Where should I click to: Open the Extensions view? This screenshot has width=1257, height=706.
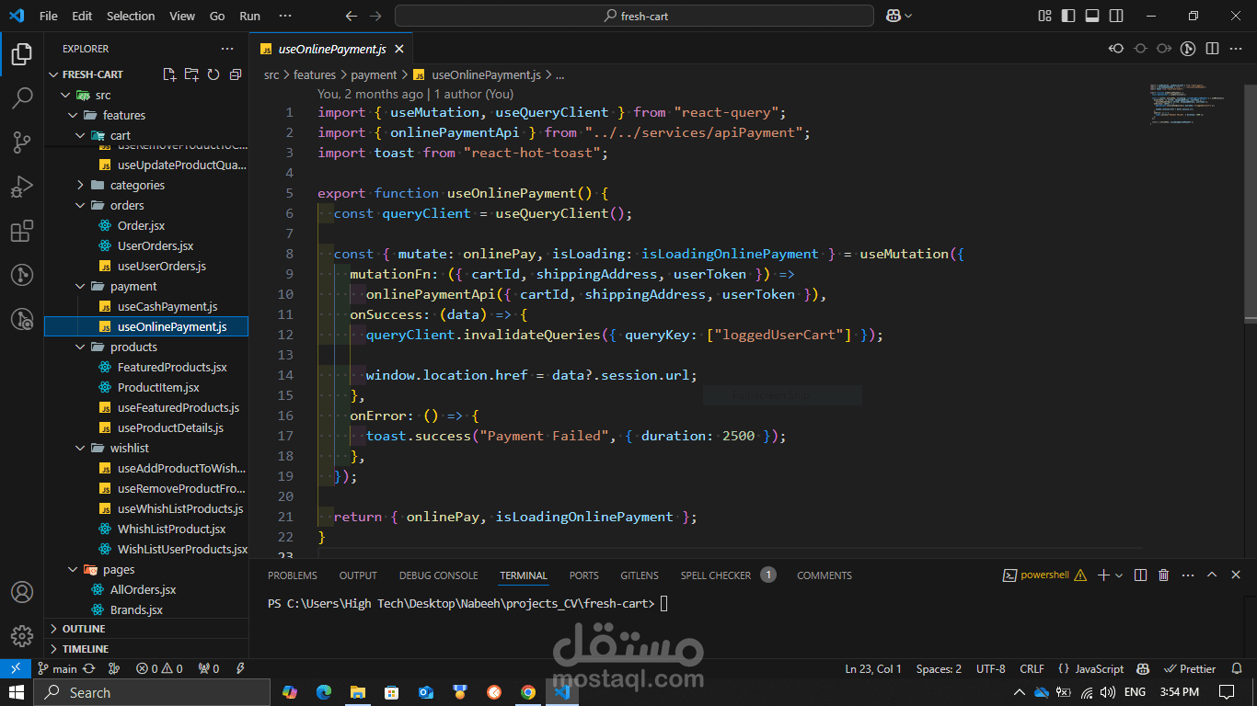pyautogui.click(x=22, y=231)
